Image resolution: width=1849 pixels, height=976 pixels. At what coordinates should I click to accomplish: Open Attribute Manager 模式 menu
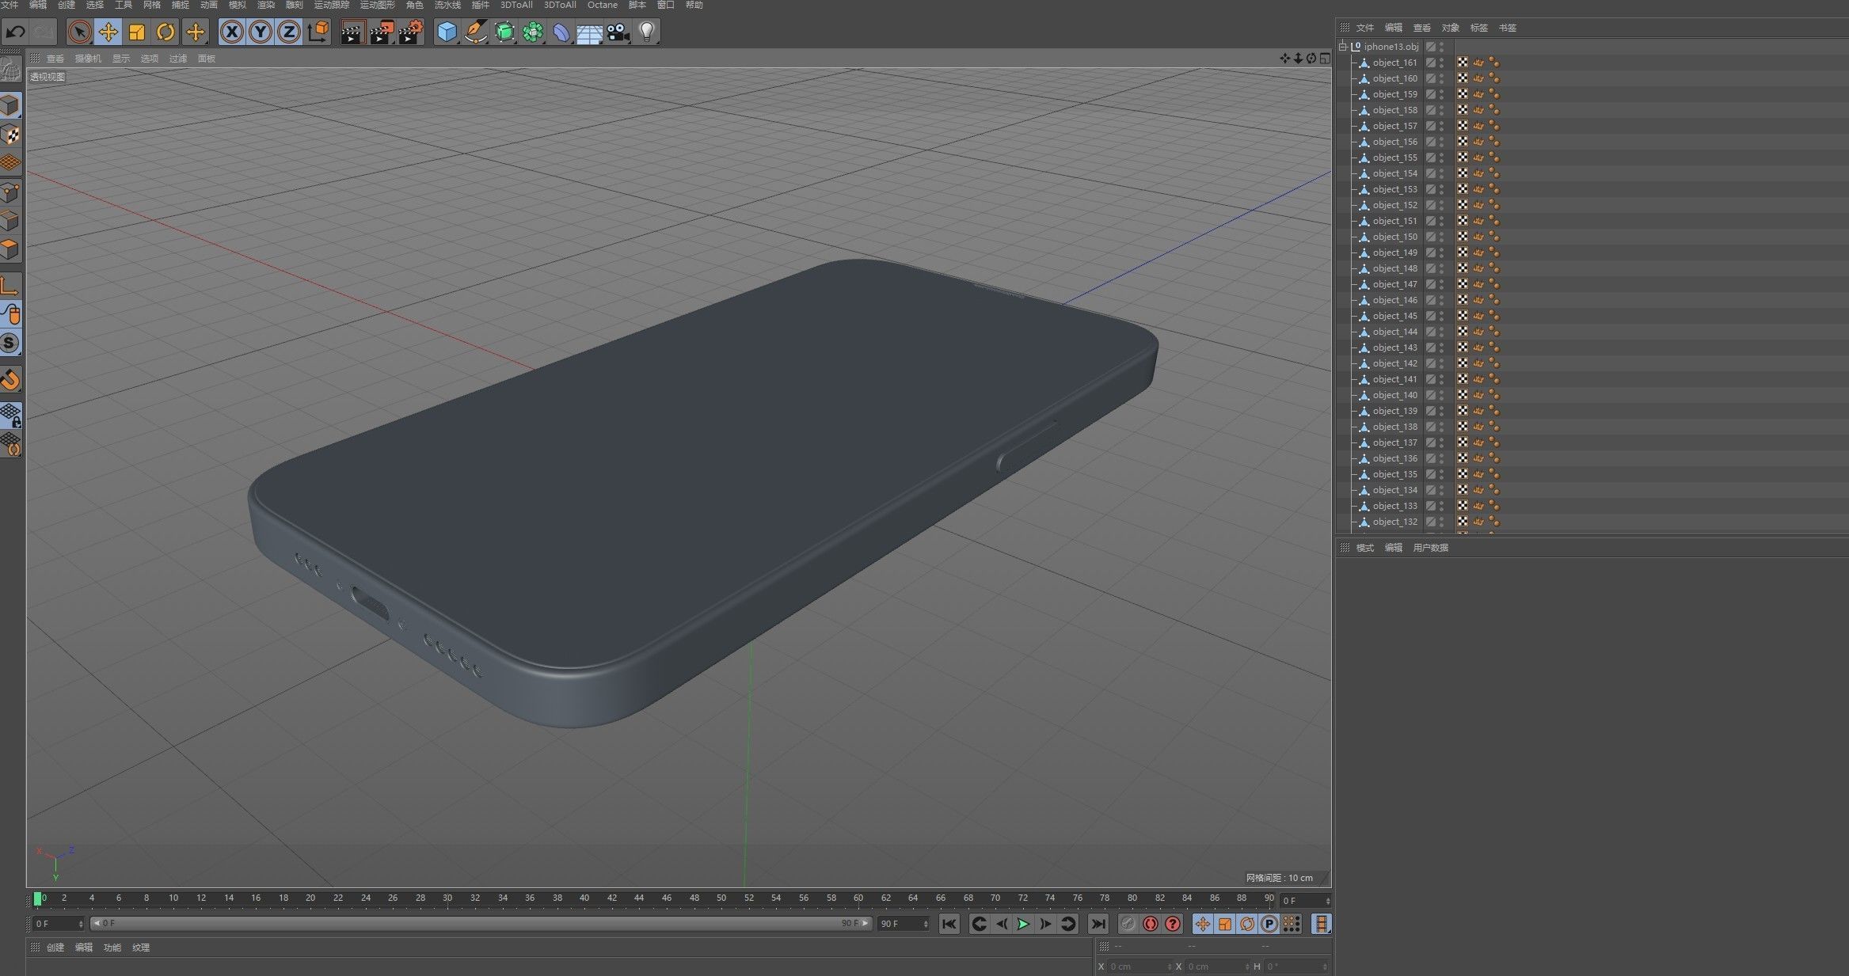coord(1364,548)
